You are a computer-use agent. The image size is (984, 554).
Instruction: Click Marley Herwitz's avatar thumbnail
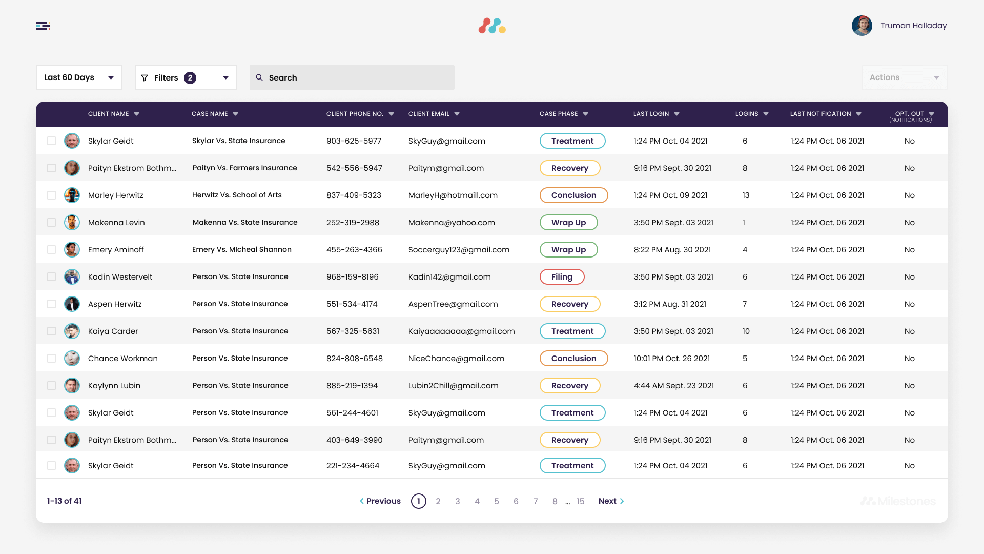[x=72, y=195]
